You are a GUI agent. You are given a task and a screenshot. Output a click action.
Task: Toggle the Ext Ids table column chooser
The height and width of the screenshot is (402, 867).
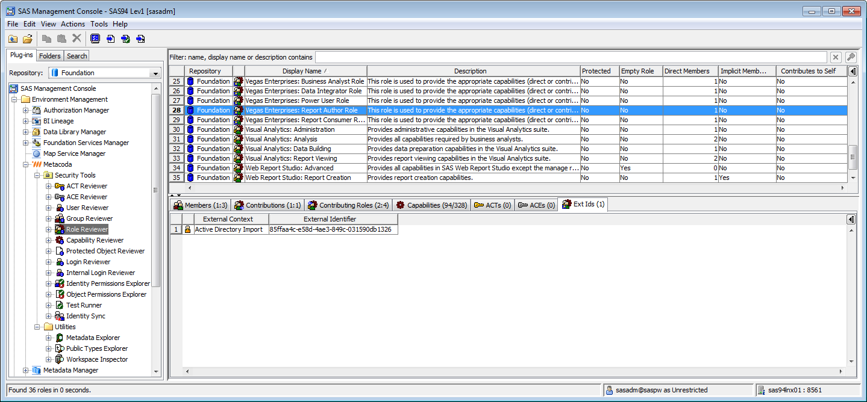tap(851, 219)
